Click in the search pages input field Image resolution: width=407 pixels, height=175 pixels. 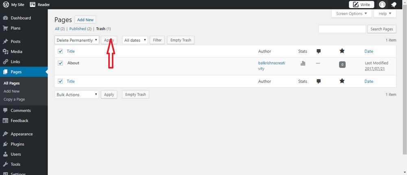pyautogui.click(x=342, y=29)
